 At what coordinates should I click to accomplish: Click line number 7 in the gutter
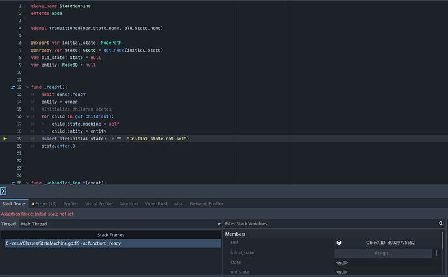(20, 50)
